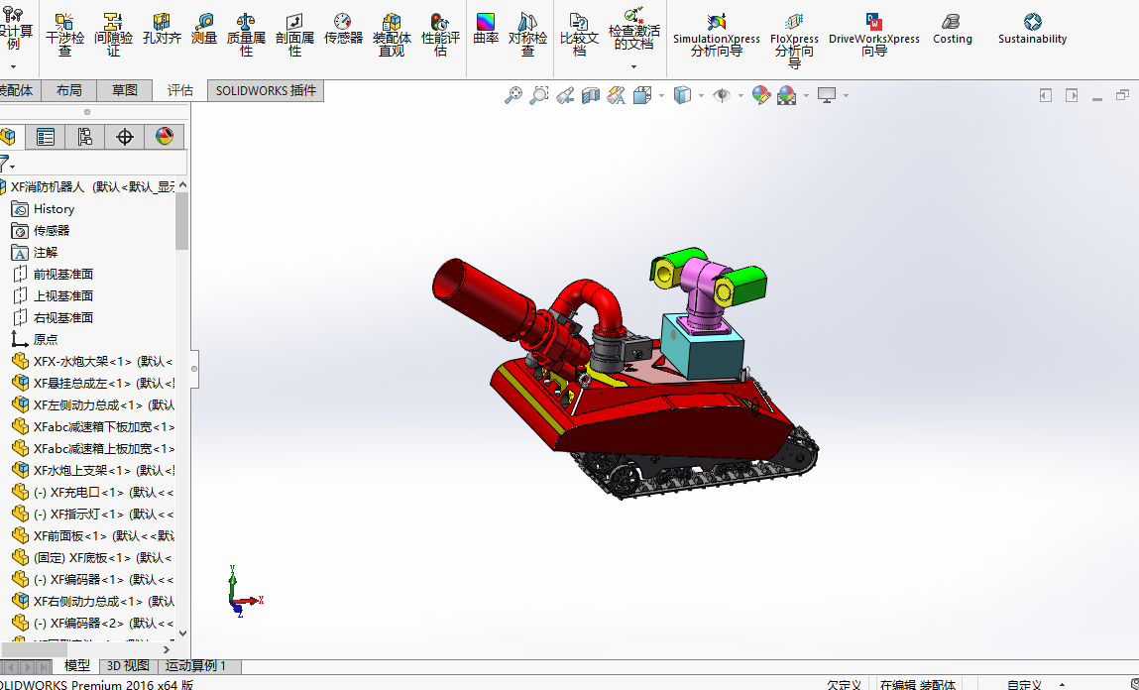The width and height of the screenshot is (1139, 690).
Task: Switch to SOLIDWORKS 插件 tab
Action: pos(266,90)
